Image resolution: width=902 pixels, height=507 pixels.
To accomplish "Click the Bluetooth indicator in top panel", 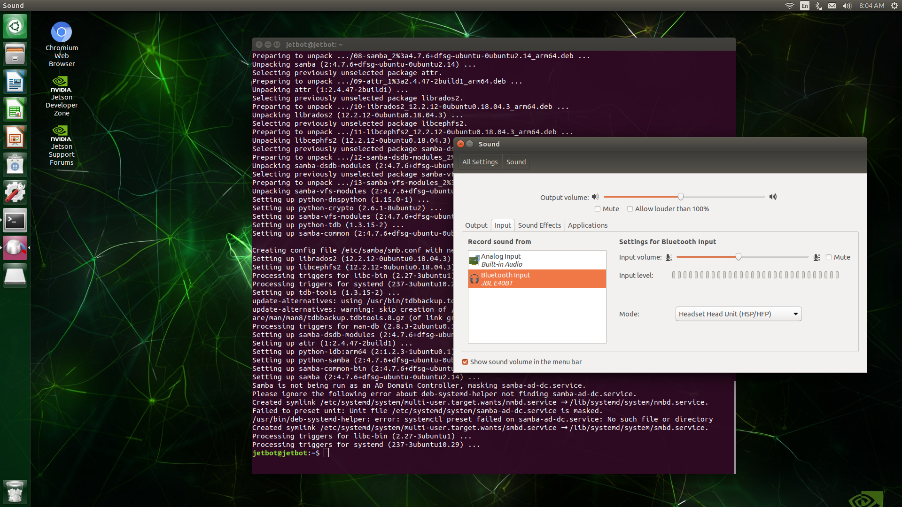I will point(818,6).
